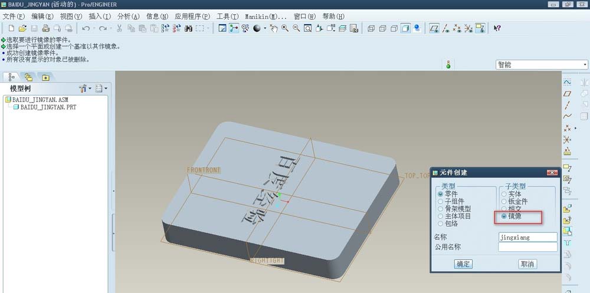
Task: Click the 取消 button in dialog
Action: click(527, 264)
